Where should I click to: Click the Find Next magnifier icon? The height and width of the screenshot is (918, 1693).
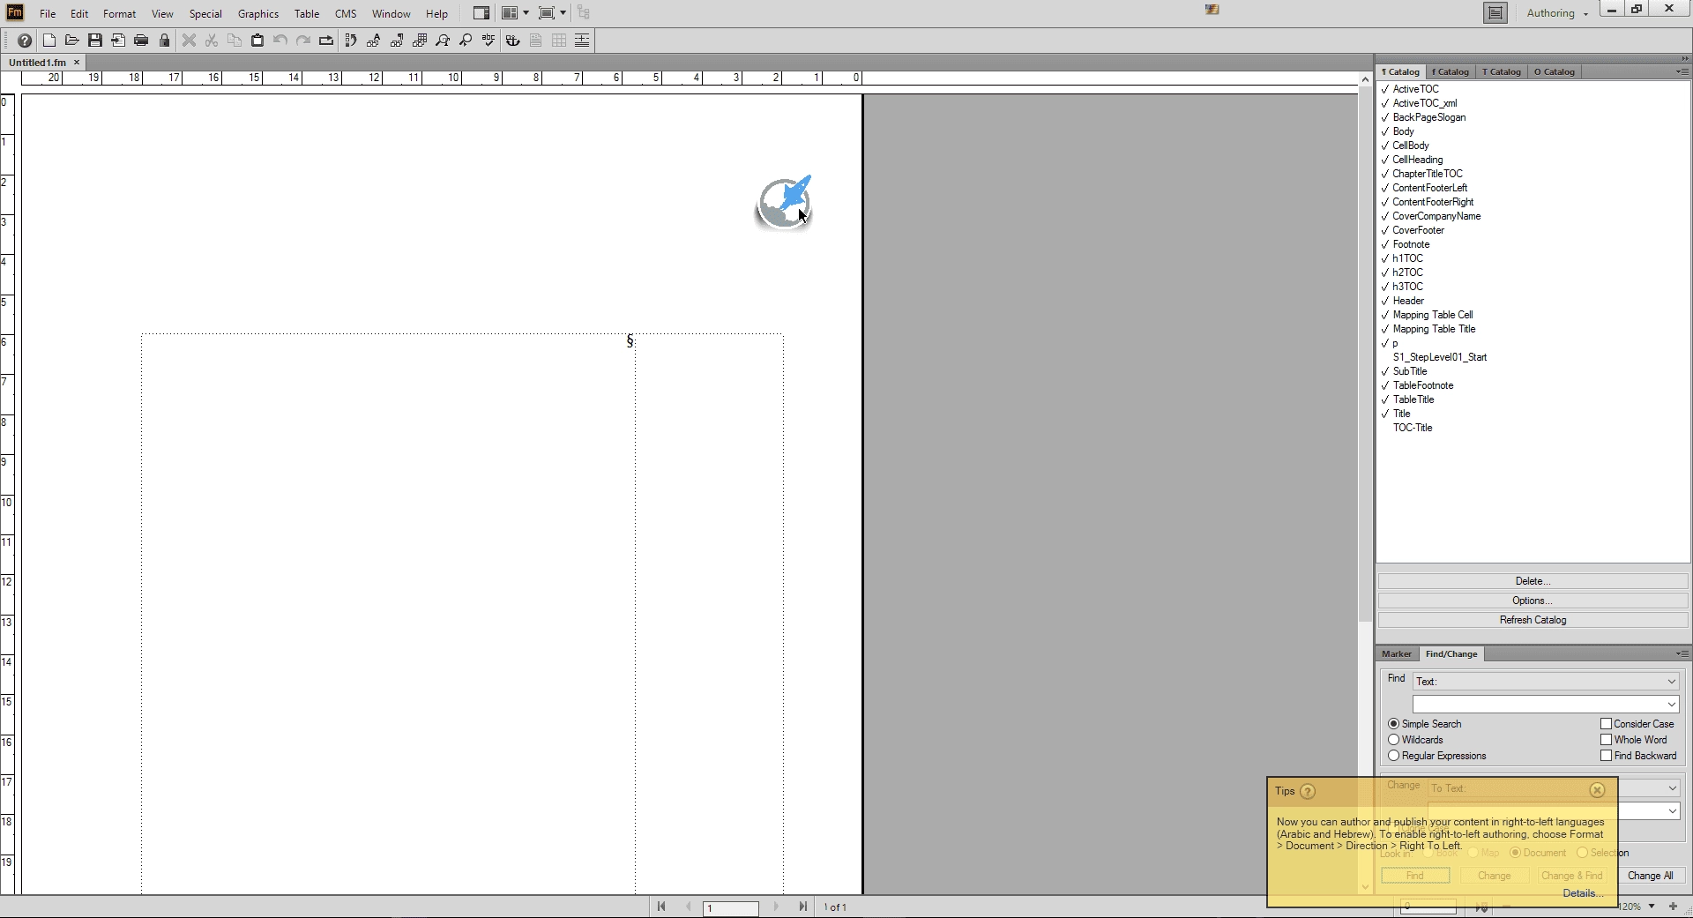click(x=466, y=41)
